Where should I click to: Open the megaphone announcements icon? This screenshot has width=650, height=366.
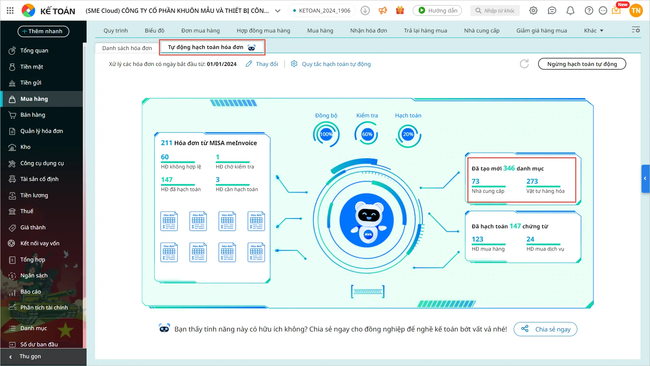[x=382, y=10]
